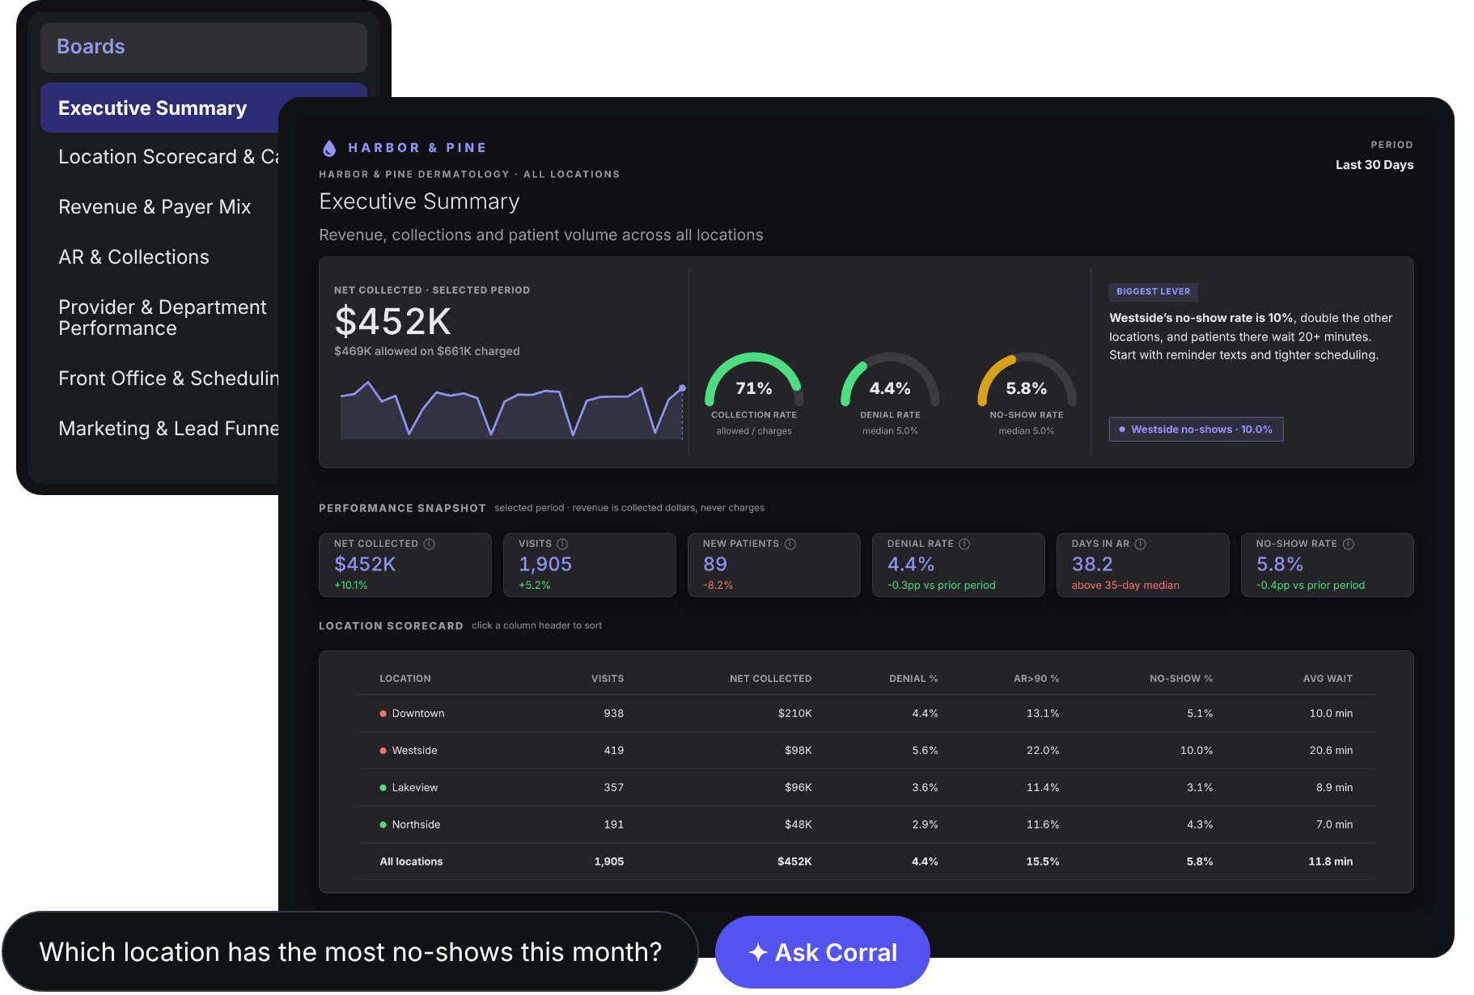The width and height of the screenshot is (1474, 995).
Task: Click the large $452K net collected figure
Action: pyautogui.click(x=393, y=322)
